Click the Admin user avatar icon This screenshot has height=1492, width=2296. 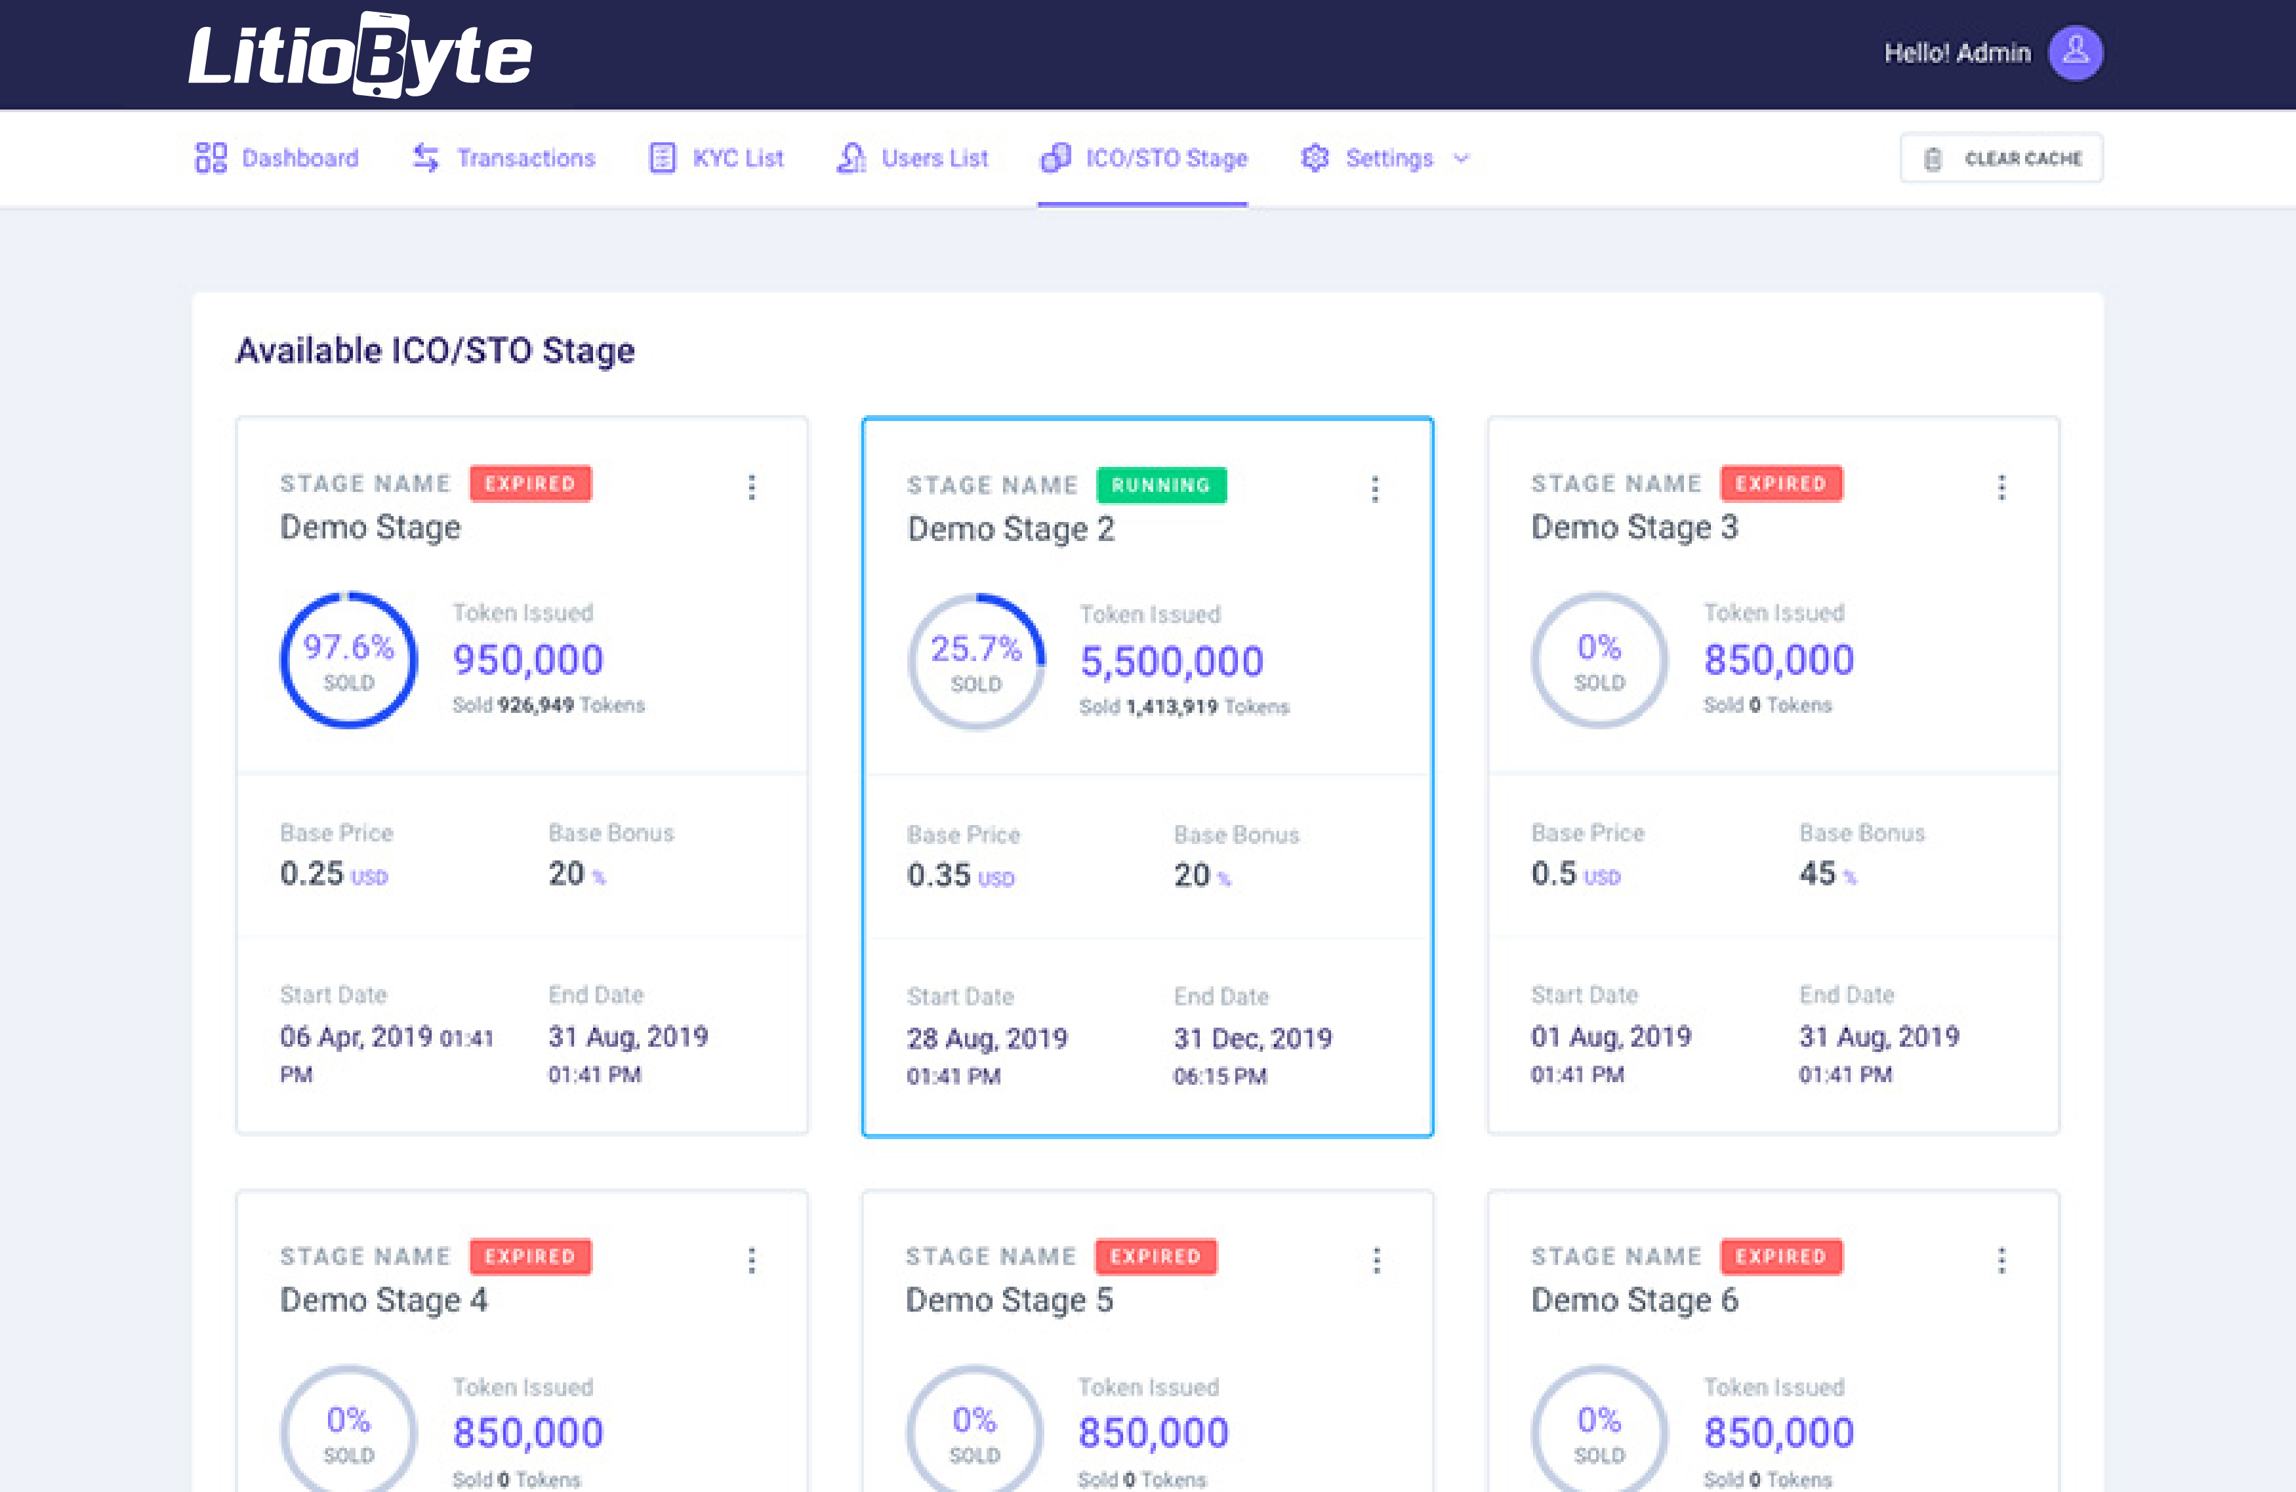[2075, 52]
